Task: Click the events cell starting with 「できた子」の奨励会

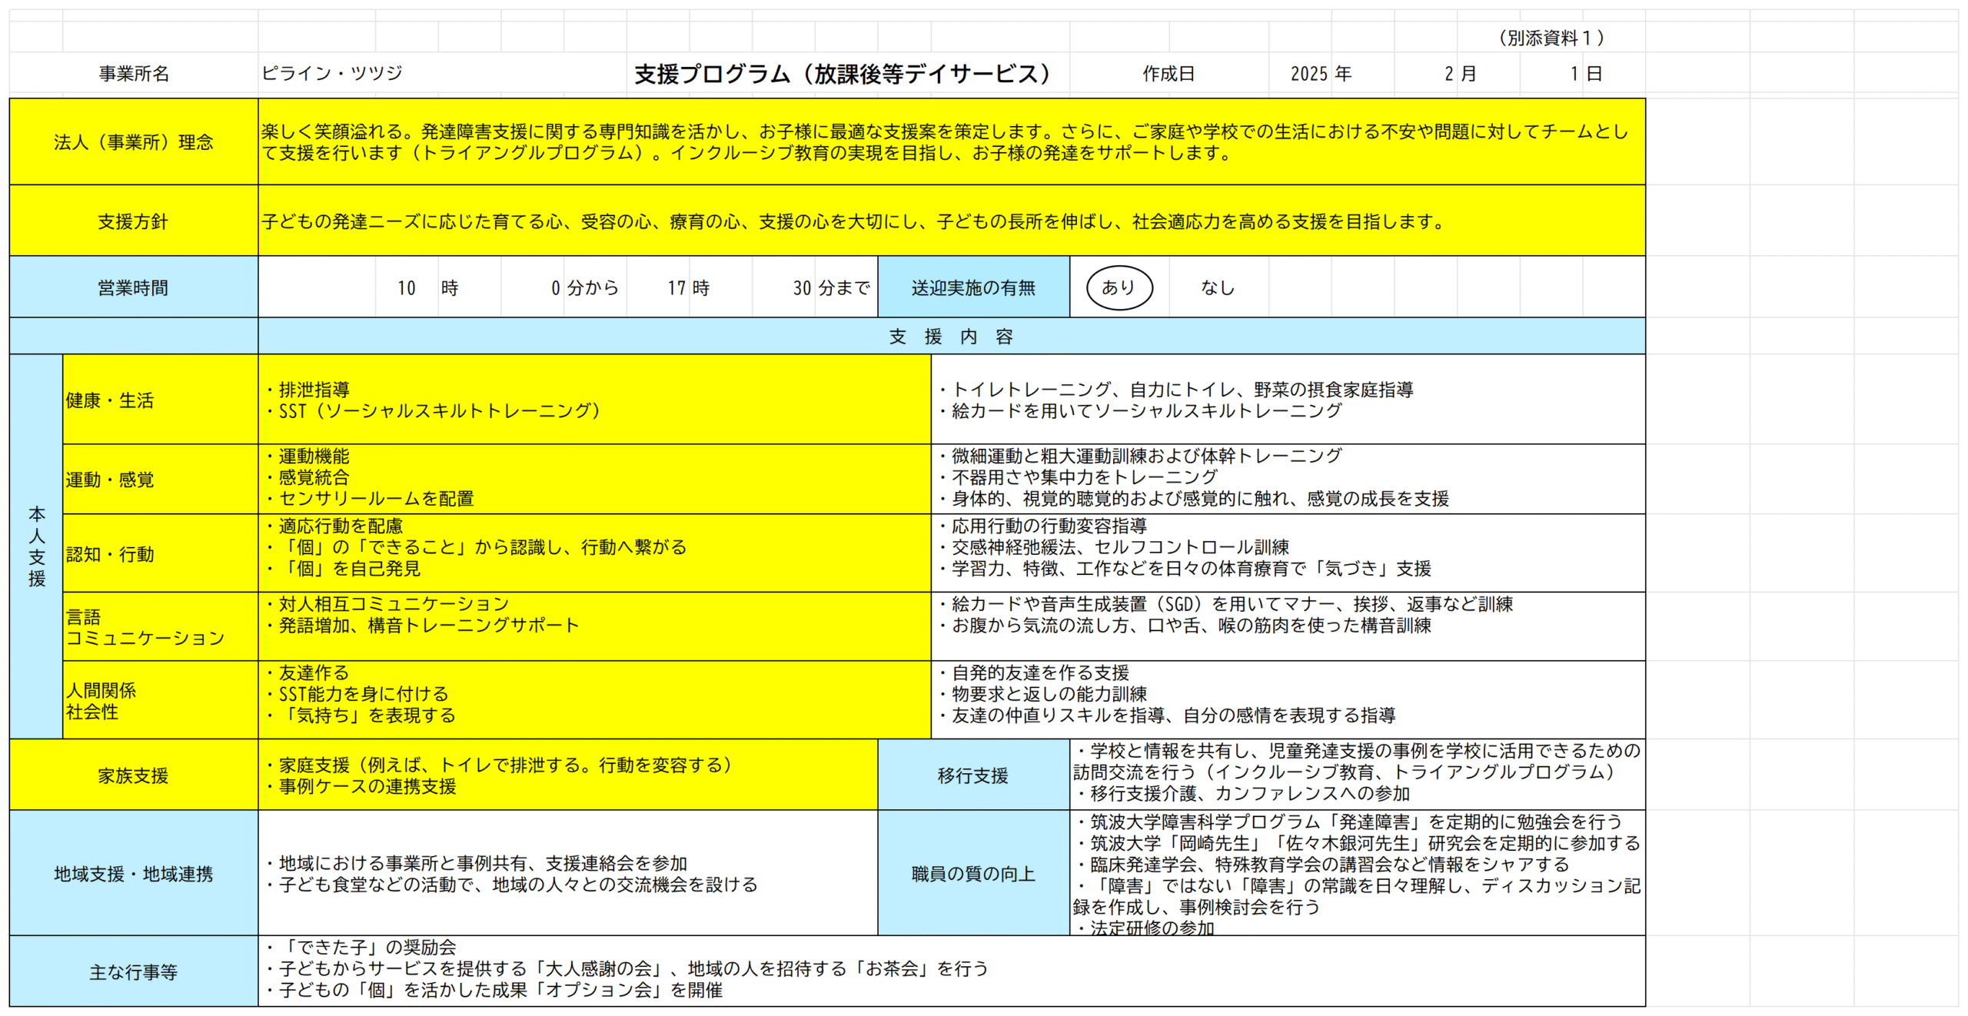Action: pyautogui.click(x=952, y=971)
